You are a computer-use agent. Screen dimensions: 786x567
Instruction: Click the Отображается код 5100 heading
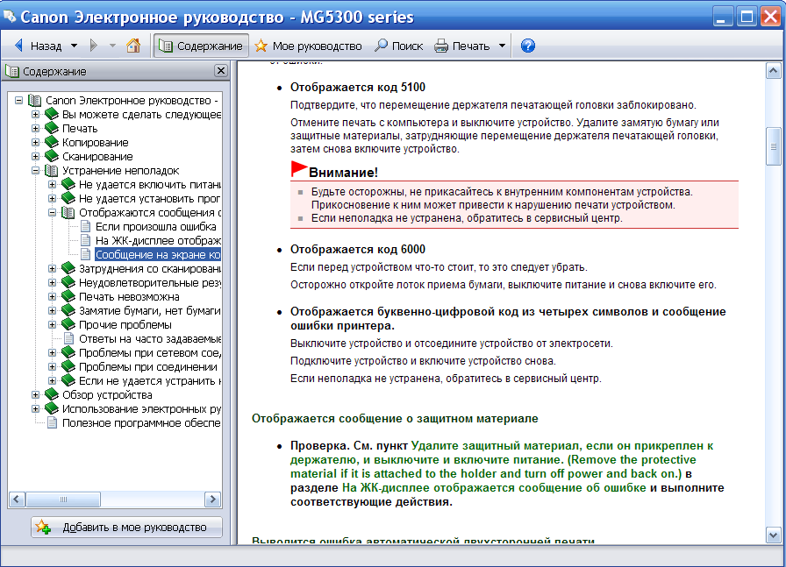(357, 87)
